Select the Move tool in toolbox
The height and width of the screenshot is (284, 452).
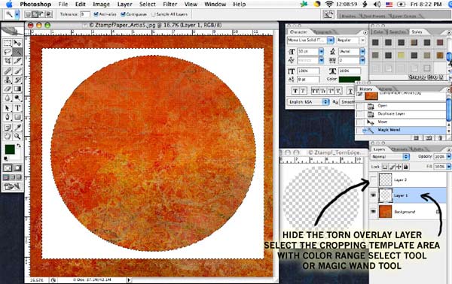(x=17, y=43)
